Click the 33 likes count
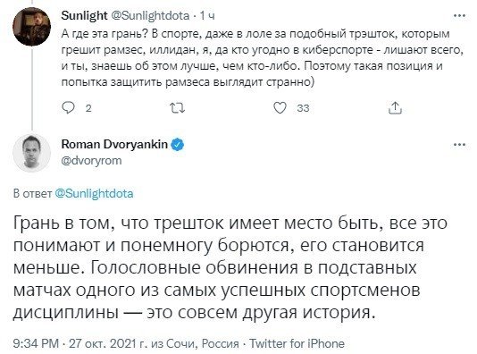Viewport: 477px width, 354px height. point(303,108)
